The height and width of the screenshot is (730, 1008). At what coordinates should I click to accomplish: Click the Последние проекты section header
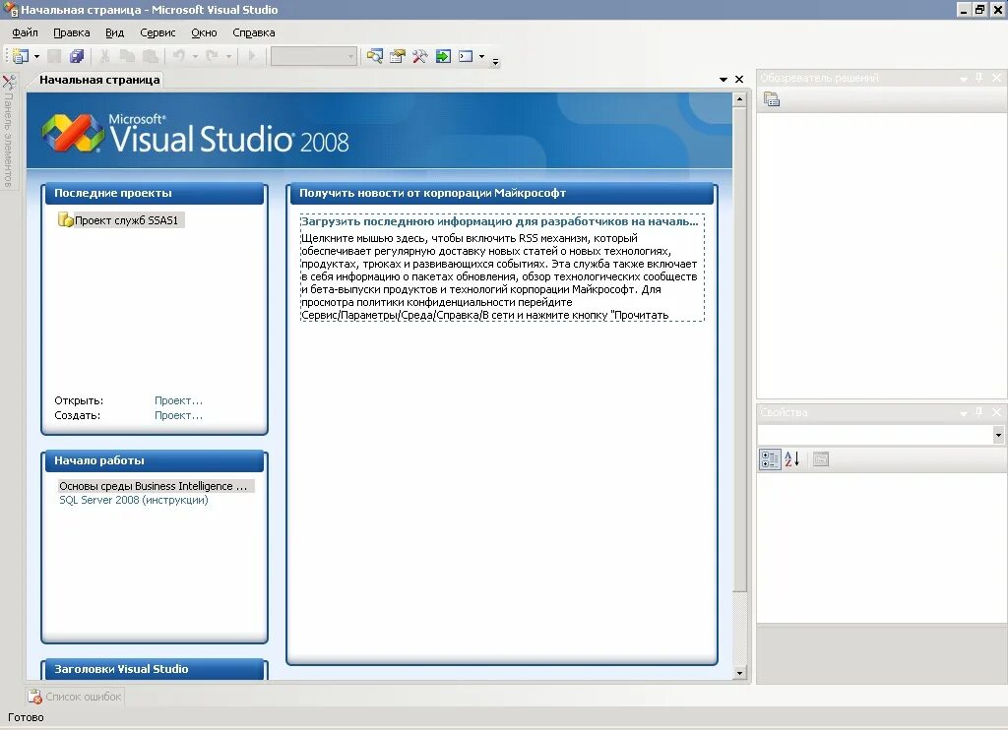pos(155,194)
